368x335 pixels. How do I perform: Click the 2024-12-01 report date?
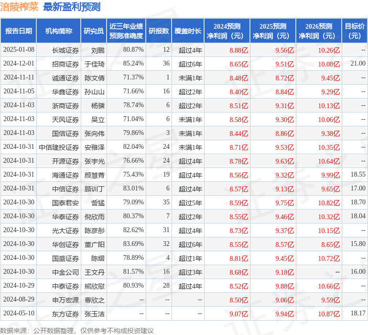click(x=19, y=63)
